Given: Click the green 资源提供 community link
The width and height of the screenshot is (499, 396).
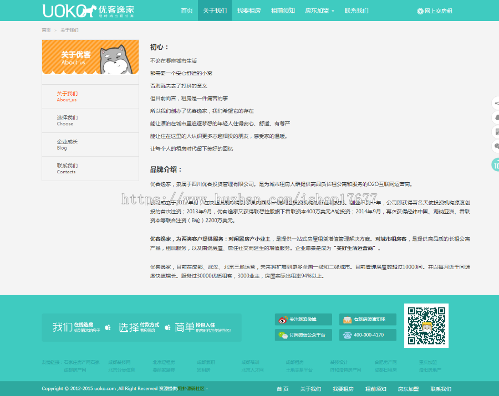Looking at the screenshot, I should (x=191, y=388).
